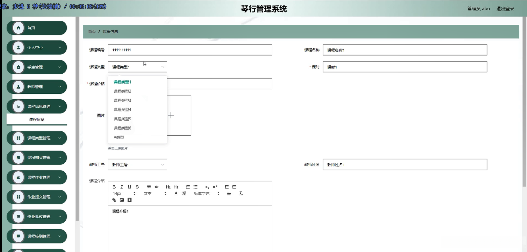Insert a hyperlink in the editor
This screenshot has width=527, height=252.
click(x=114, y=200)
